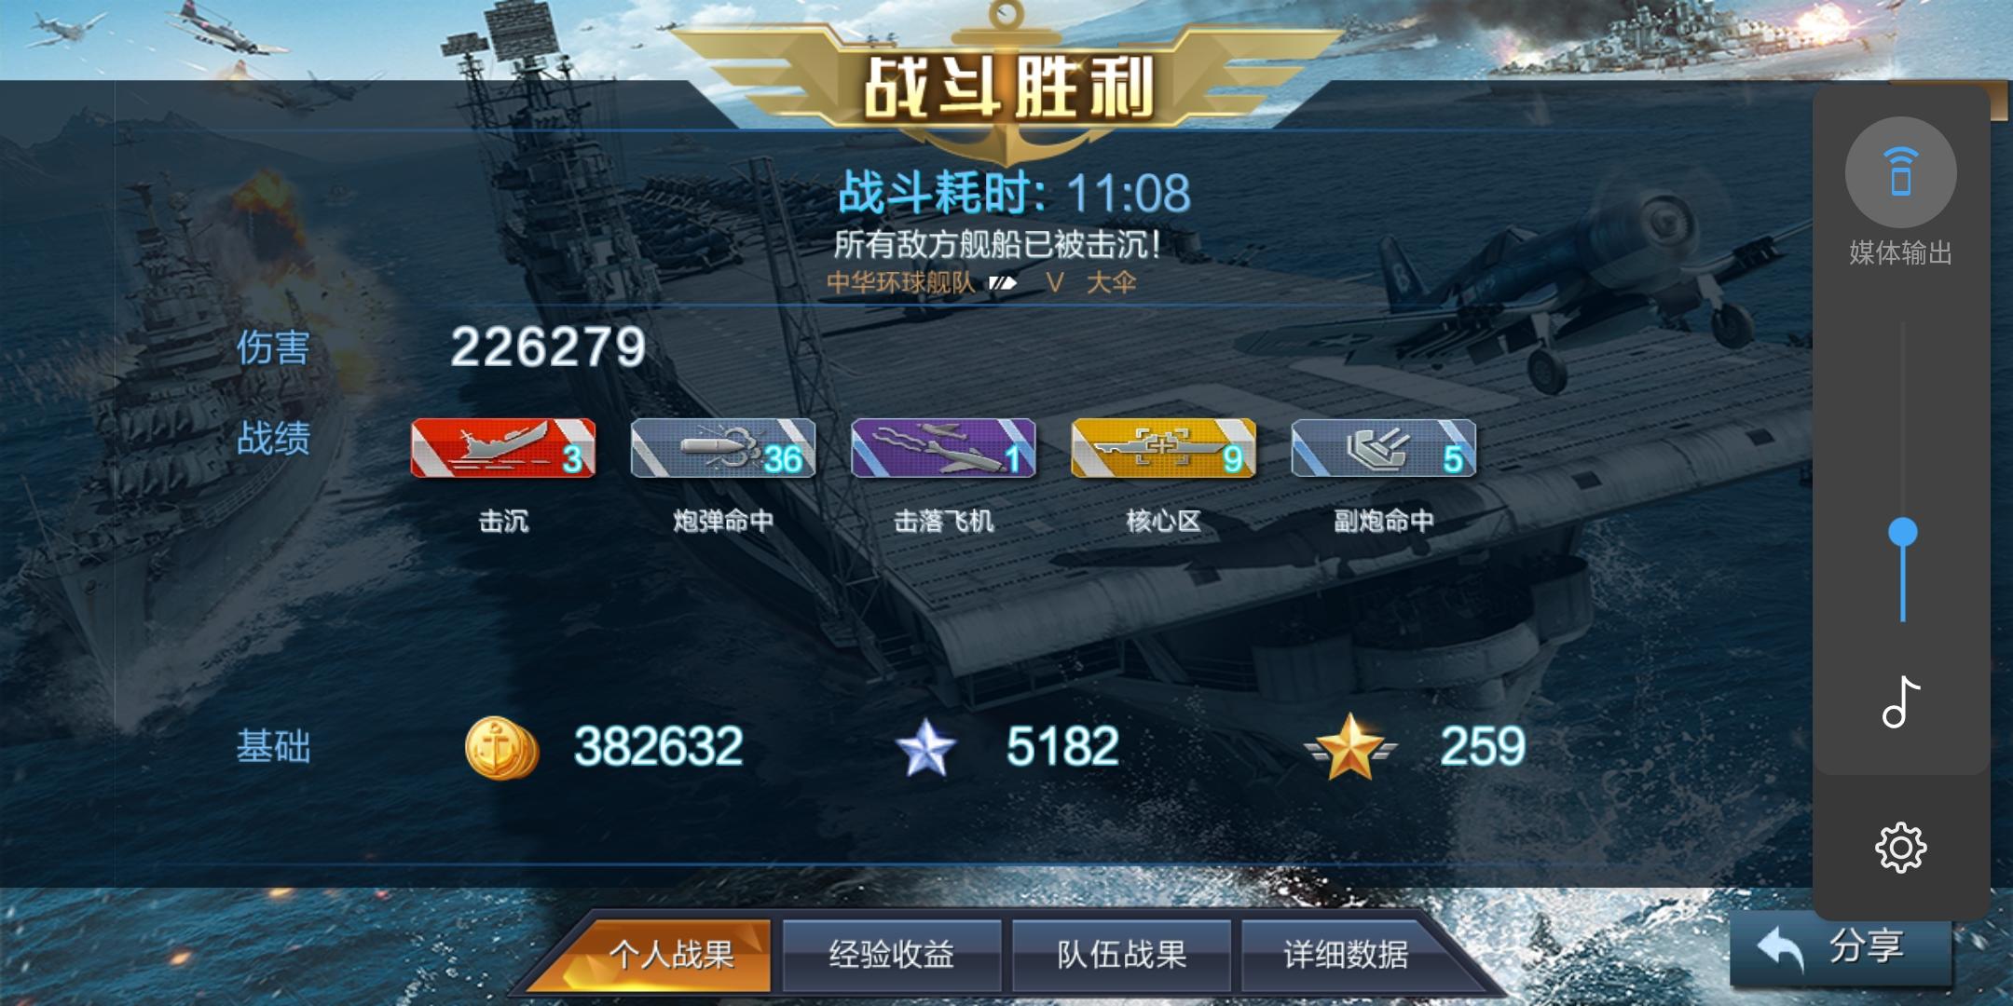This screenshot has width=2013, height=1006.
Task: Tap the music note media volume icon
Action: pos(1901,701)
